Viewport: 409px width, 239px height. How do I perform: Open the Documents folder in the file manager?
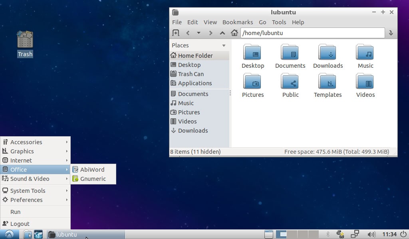click(x=290, y=56)
